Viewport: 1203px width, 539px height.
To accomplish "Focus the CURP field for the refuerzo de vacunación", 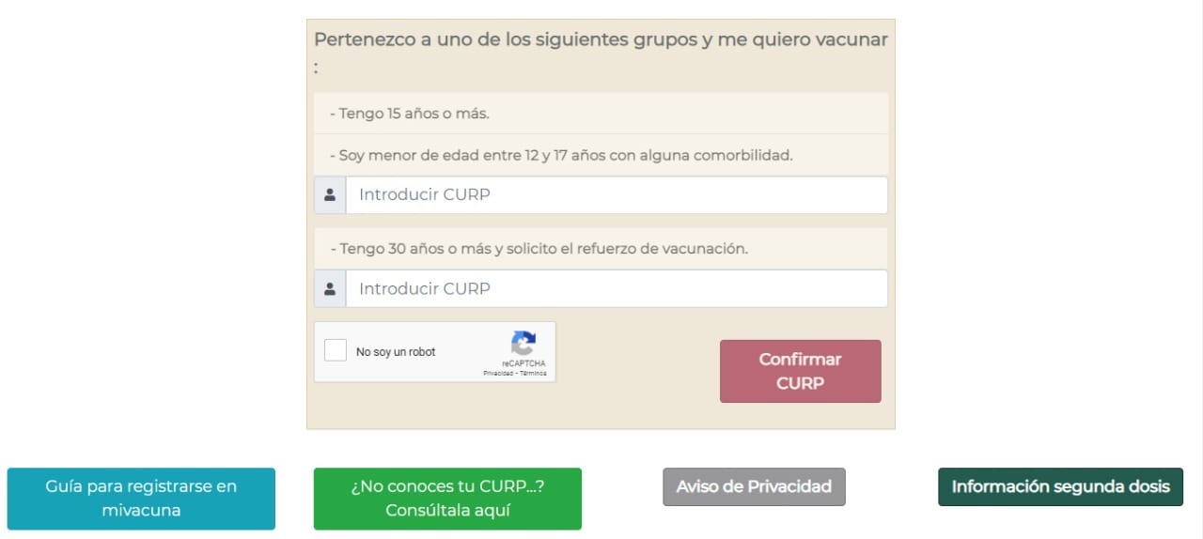I will point(616,289).
